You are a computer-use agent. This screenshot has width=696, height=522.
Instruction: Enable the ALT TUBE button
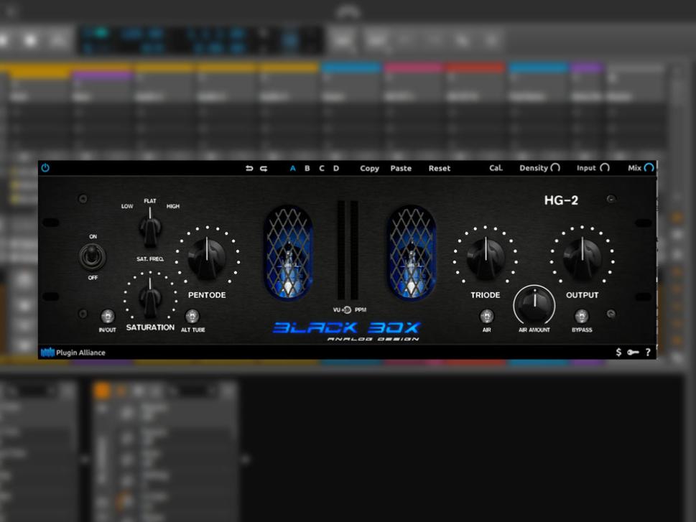pyautogui.click(x=192, y=314)
